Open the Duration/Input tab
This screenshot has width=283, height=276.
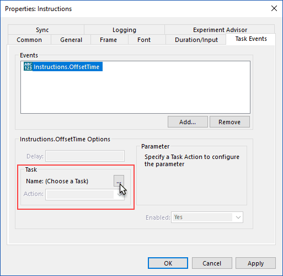click(x=196, y=40)
